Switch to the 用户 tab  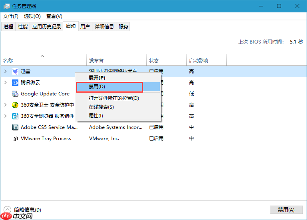[85, 26]
